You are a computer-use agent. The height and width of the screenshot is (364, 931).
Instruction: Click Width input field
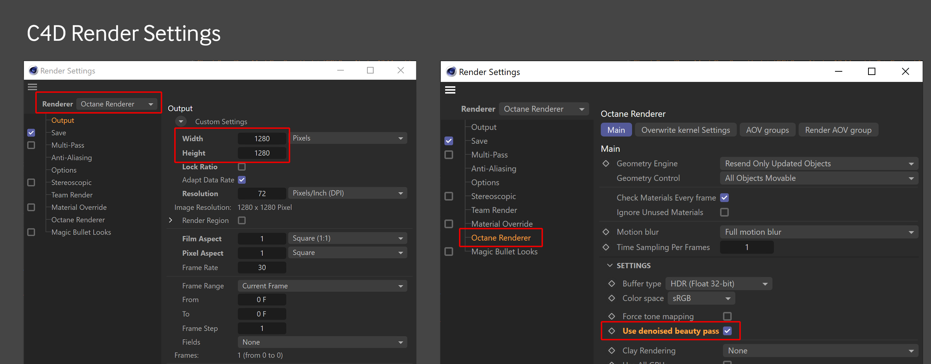click(262, 138)
